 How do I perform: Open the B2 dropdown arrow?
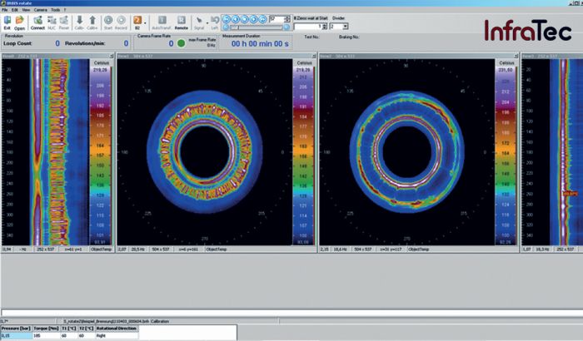point(145,22)
